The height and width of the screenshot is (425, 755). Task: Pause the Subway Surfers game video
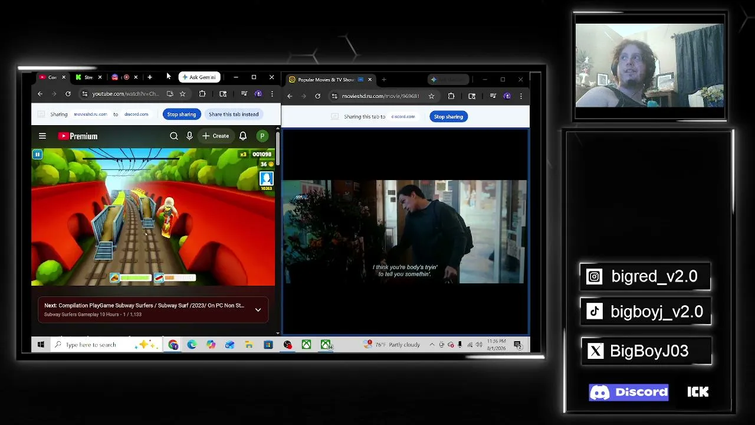click(37, 155)
